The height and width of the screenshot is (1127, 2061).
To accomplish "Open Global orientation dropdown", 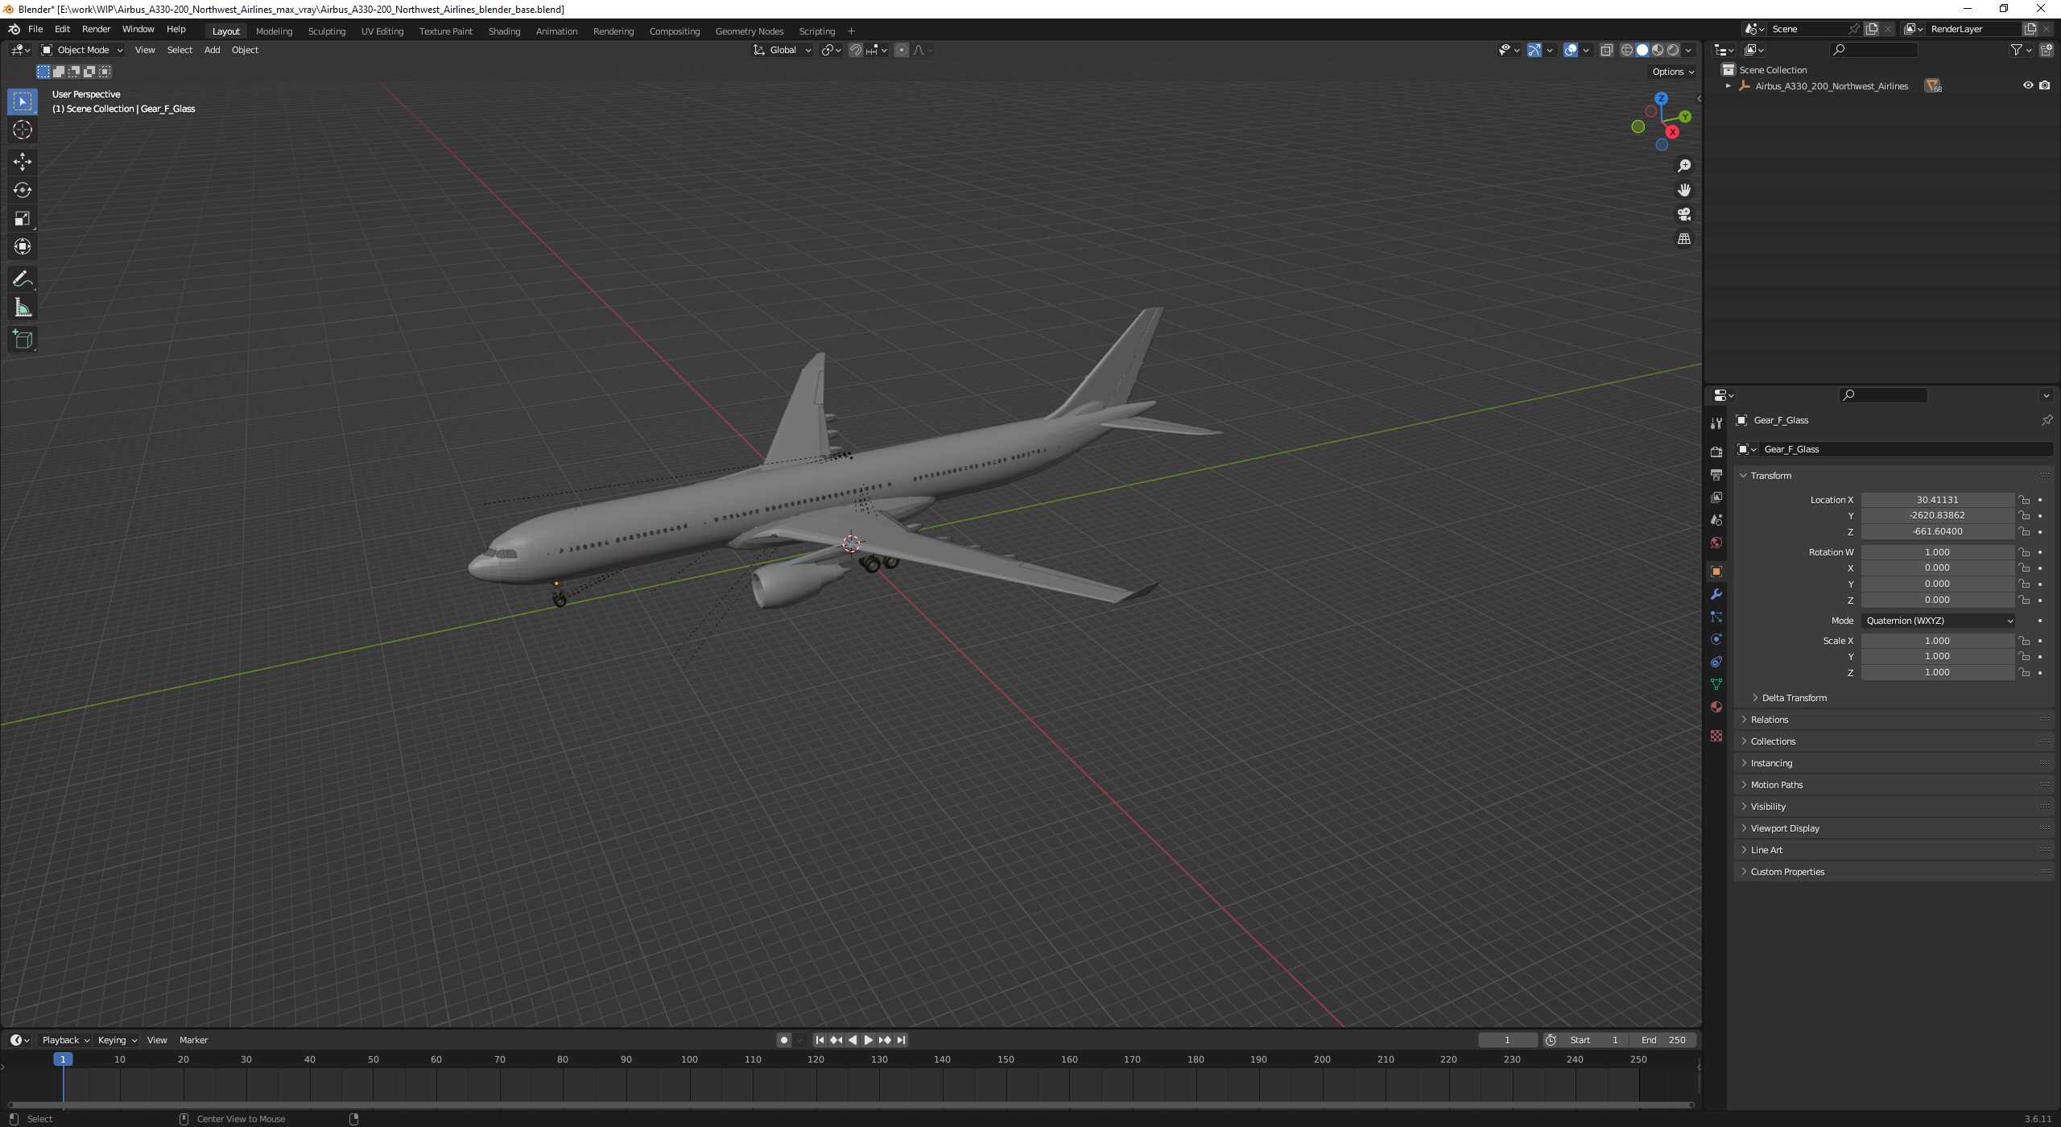I will click(x=783, y=50).
